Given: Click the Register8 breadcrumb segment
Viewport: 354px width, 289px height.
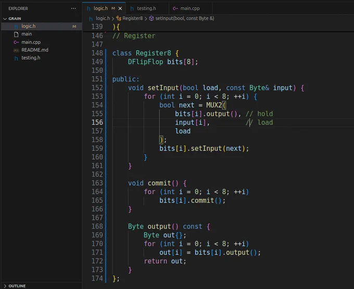Looking at the screenshot, I should point(133,18).
